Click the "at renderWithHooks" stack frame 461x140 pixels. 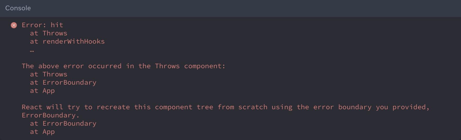(x=67, y=42)
